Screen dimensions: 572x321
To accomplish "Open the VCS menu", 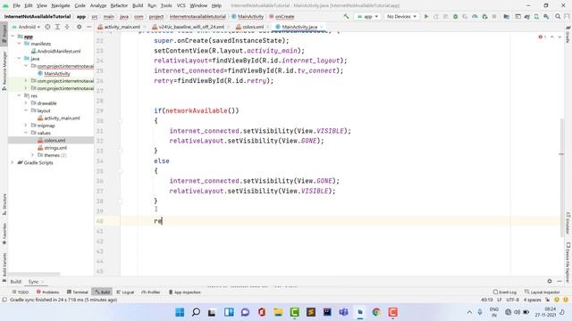I will coord(181,5).
